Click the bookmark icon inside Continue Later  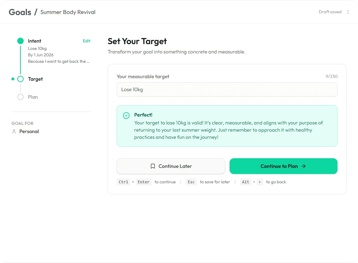pos(152,166)
